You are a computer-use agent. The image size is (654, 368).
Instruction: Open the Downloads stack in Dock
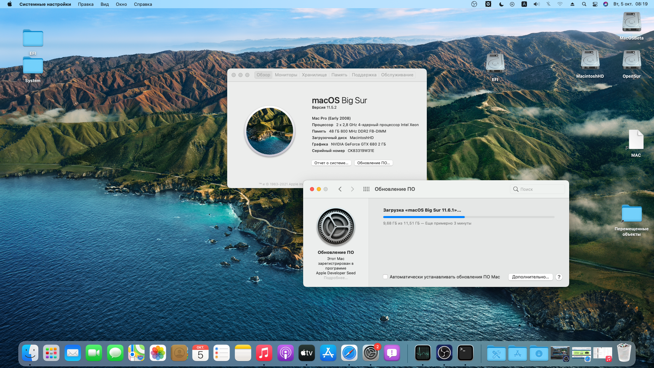click(539, 353)
